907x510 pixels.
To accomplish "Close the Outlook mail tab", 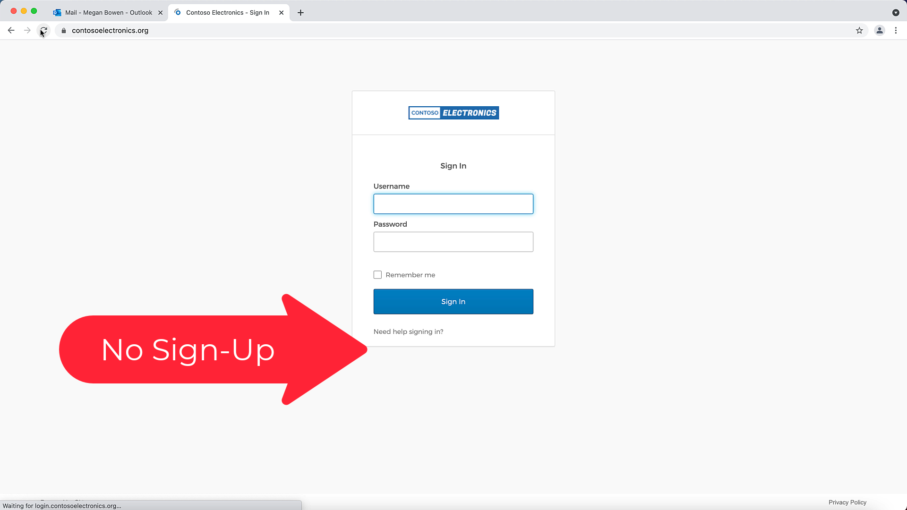I will [x=160, y=13].
